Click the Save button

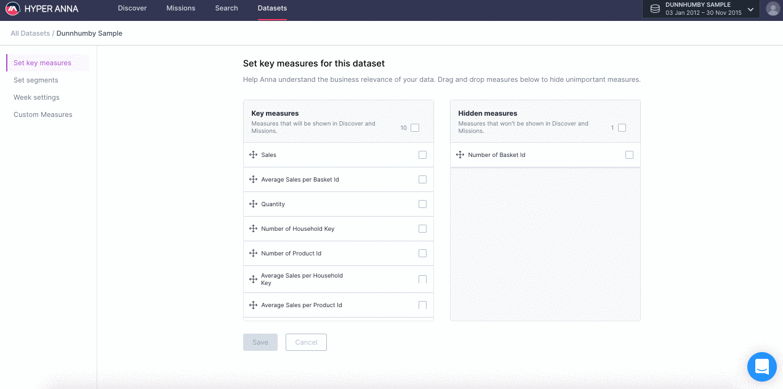[260, 342]
